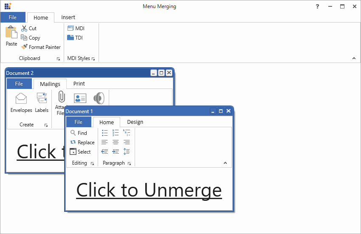
Task: Center align text in Document 1
Action: (116, 142)
